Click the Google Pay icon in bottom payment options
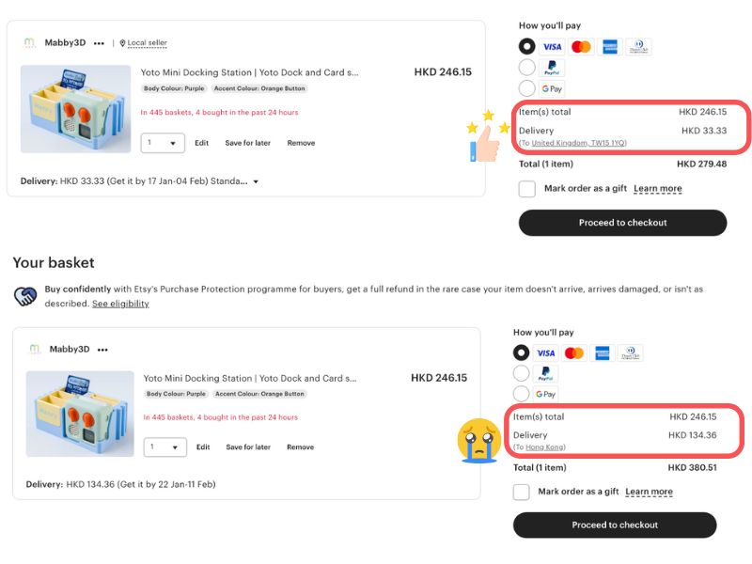 [x=545, y=395]
